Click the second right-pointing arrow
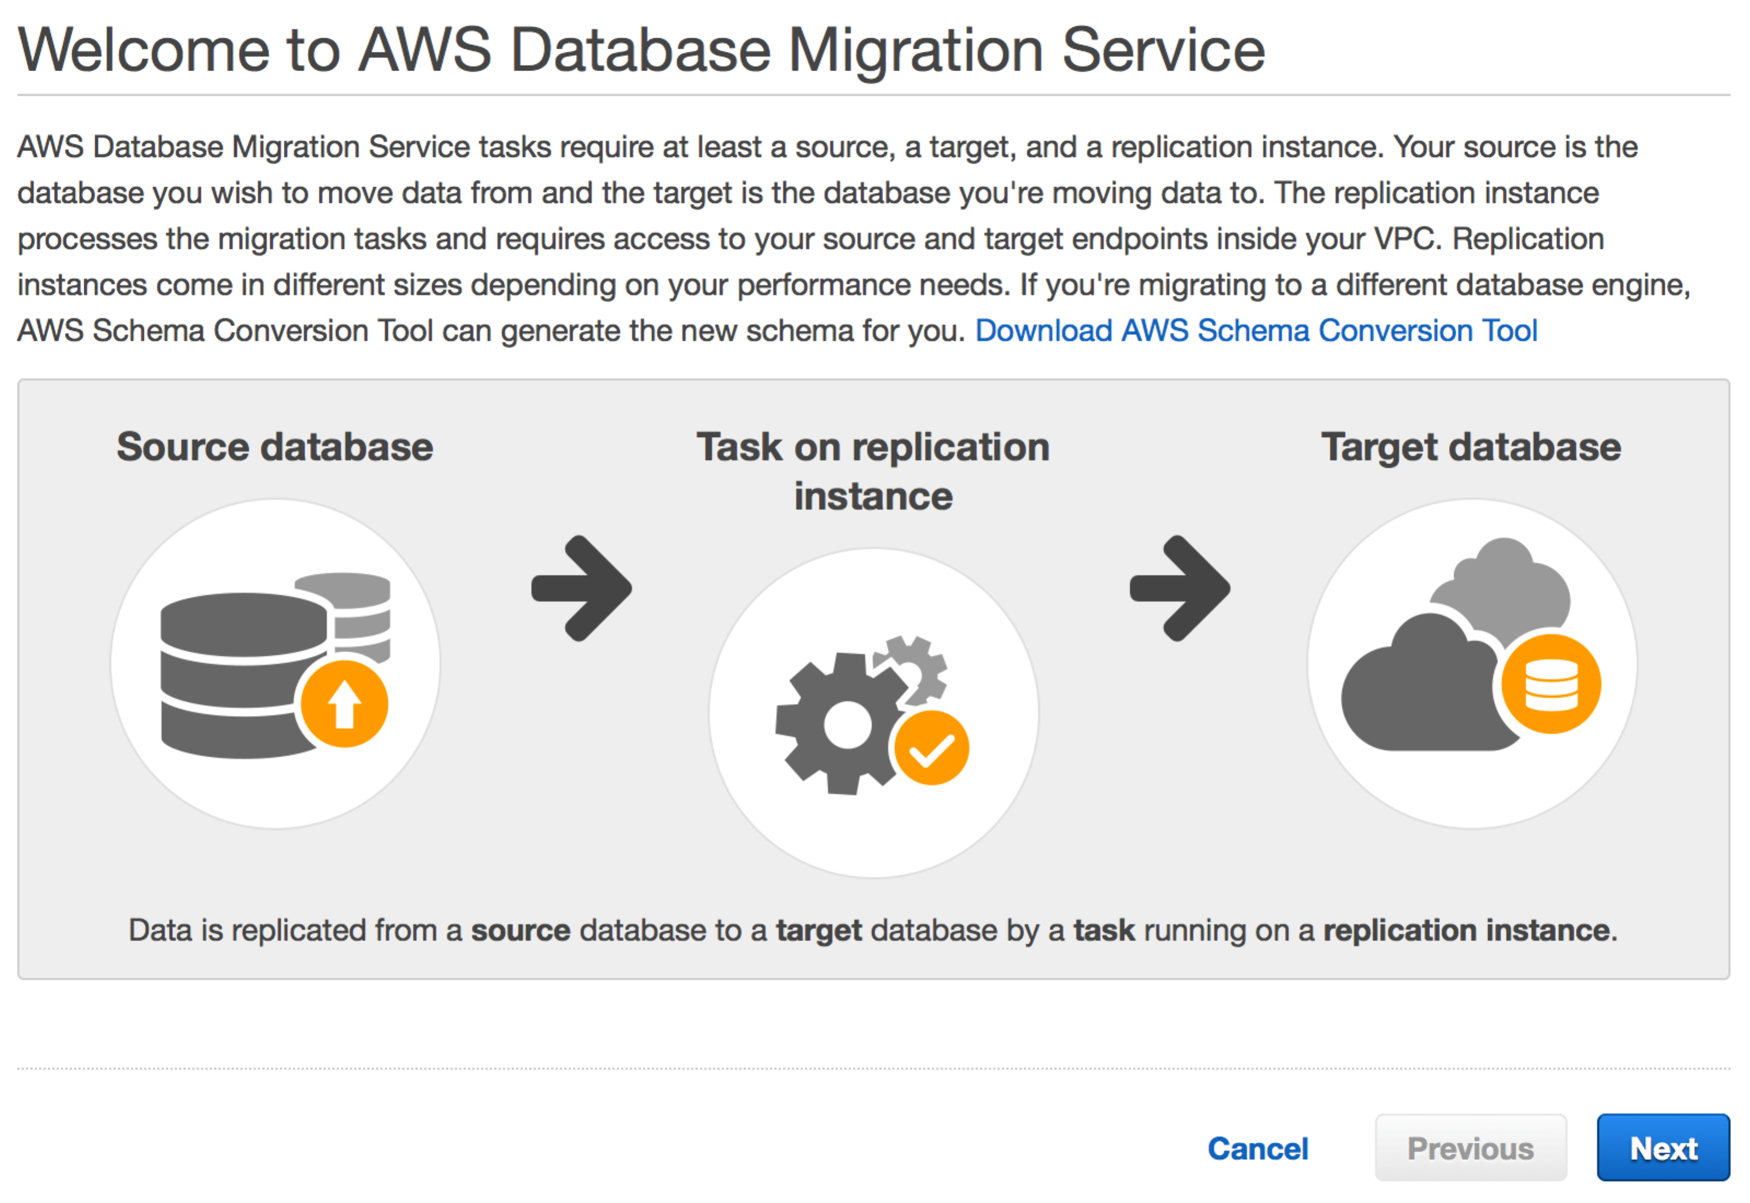Viewport: 1750px width, 1203px height. [x=1180, y=589]
